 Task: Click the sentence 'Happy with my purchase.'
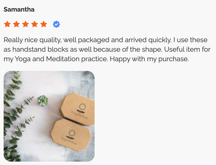pos(149,59)
